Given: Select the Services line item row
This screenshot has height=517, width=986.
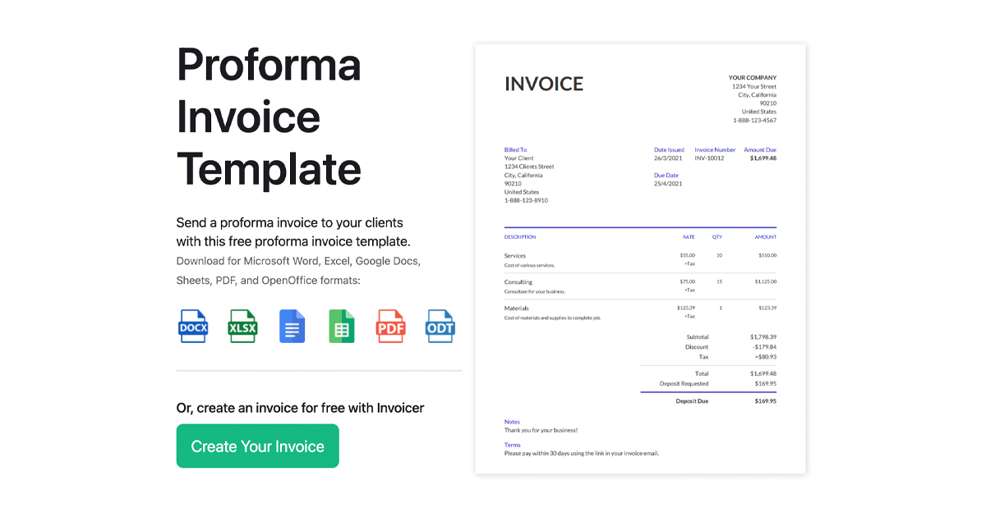Looking at the screenshot, I should pyautogui.click(x=641, y=259).
